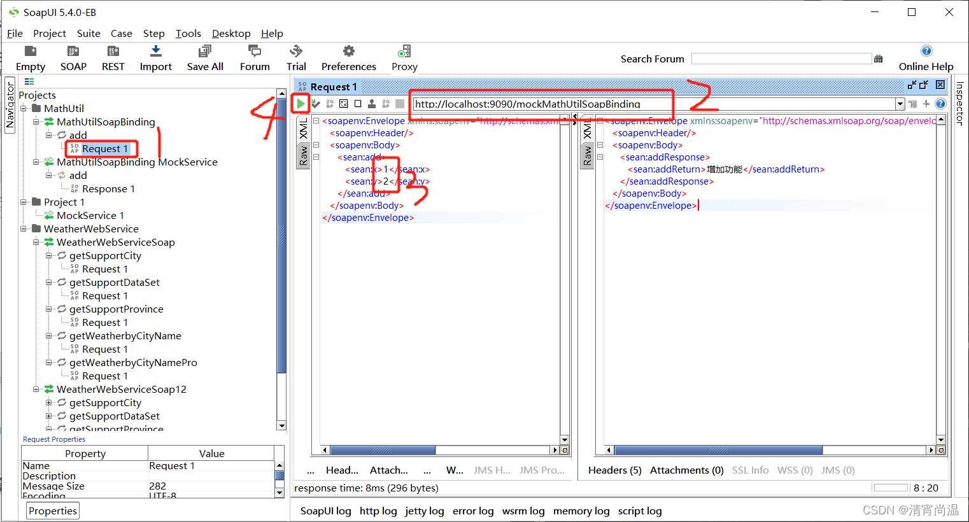The height and width of the screenshot is (522, 969).
Task: Collapse the getSupportDataSet operation node
Action: tap(49, 282)
